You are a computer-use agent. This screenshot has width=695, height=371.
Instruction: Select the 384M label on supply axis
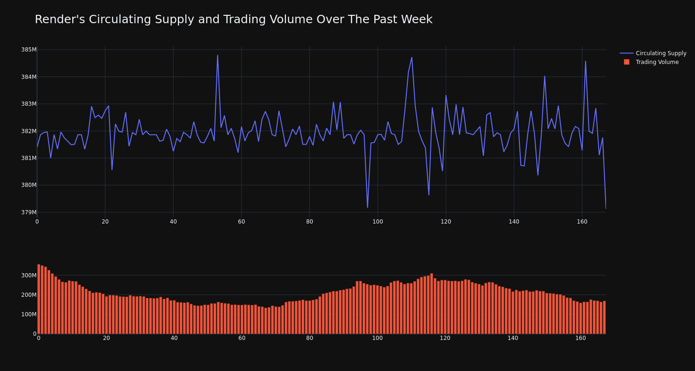(29, 77)
